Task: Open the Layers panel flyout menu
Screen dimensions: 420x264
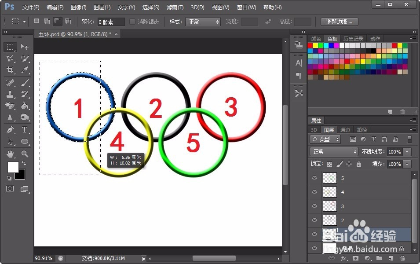Action: (x=413, y=130)
